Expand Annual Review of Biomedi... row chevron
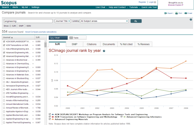The height and width of the screenshot is (125, 194). 33,108
